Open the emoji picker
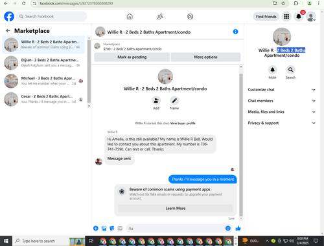This screenshot has height=246, width=324. coord(227,229)
